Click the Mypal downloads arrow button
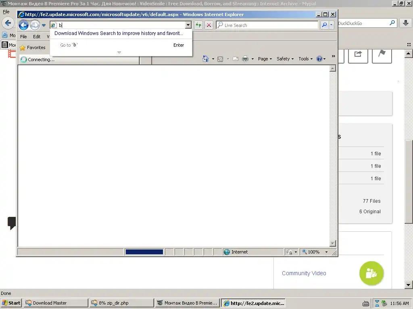This screenshot has width=413, height=309. coord(406,23)
